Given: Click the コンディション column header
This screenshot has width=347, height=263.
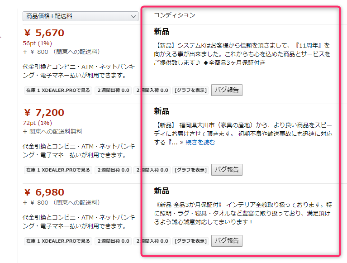Looking at the screenshot, I should [174, 15].
